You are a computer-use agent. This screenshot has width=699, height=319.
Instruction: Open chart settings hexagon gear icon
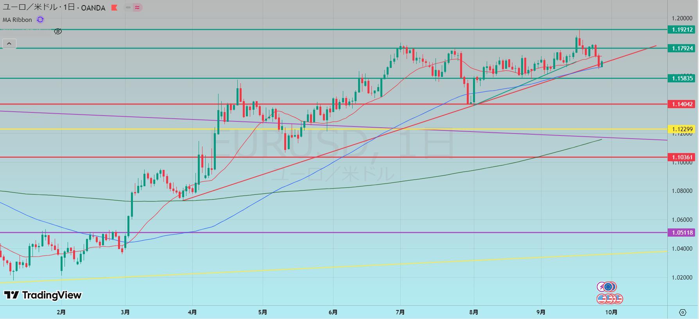pos(683,312)
